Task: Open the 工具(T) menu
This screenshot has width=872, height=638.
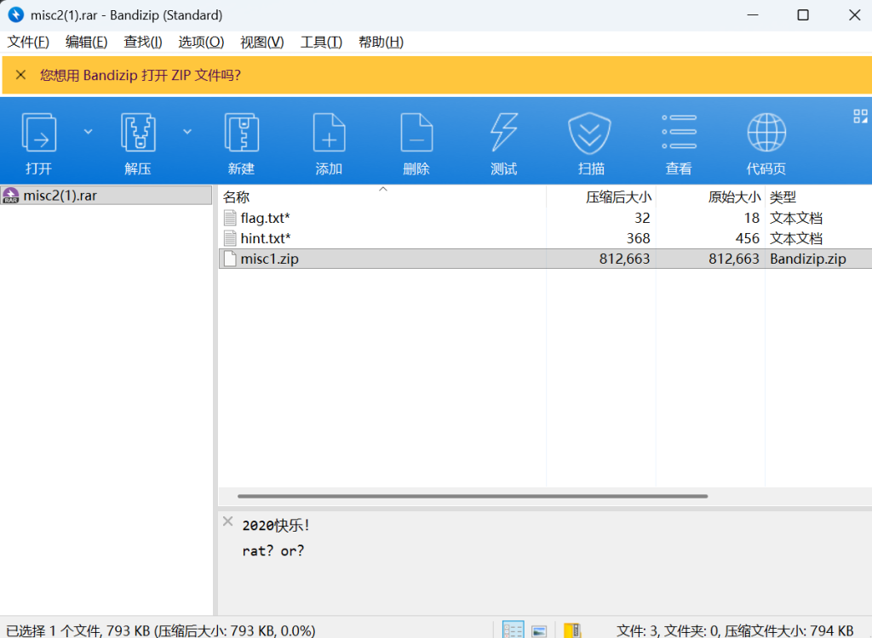Action: pos(321,42)
